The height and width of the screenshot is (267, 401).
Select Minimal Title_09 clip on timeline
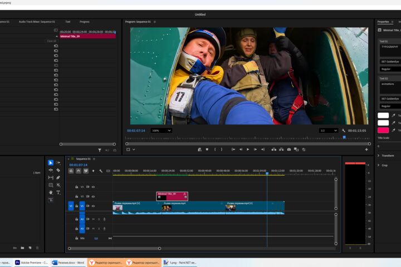[172, 196]
